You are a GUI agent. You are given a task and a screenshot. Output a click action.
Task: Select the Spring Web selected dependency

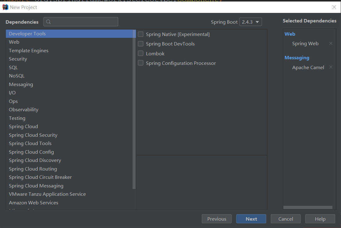[305, 44]
